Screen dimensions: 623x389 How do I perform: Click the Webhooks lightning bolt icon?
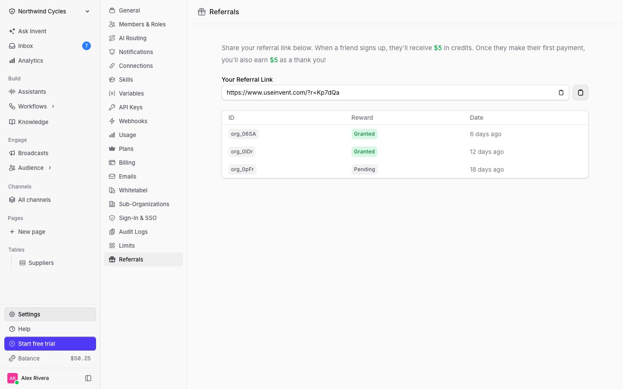coord(112,121)
